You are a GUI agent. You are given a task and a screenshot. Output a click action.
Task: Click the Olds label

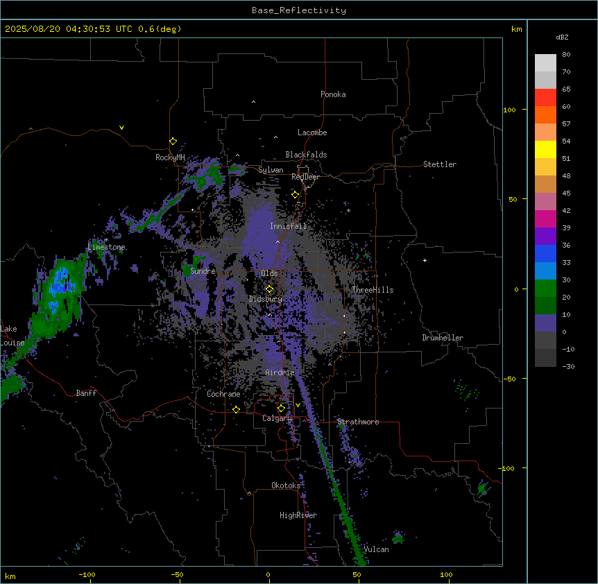[x=269, y=273]
